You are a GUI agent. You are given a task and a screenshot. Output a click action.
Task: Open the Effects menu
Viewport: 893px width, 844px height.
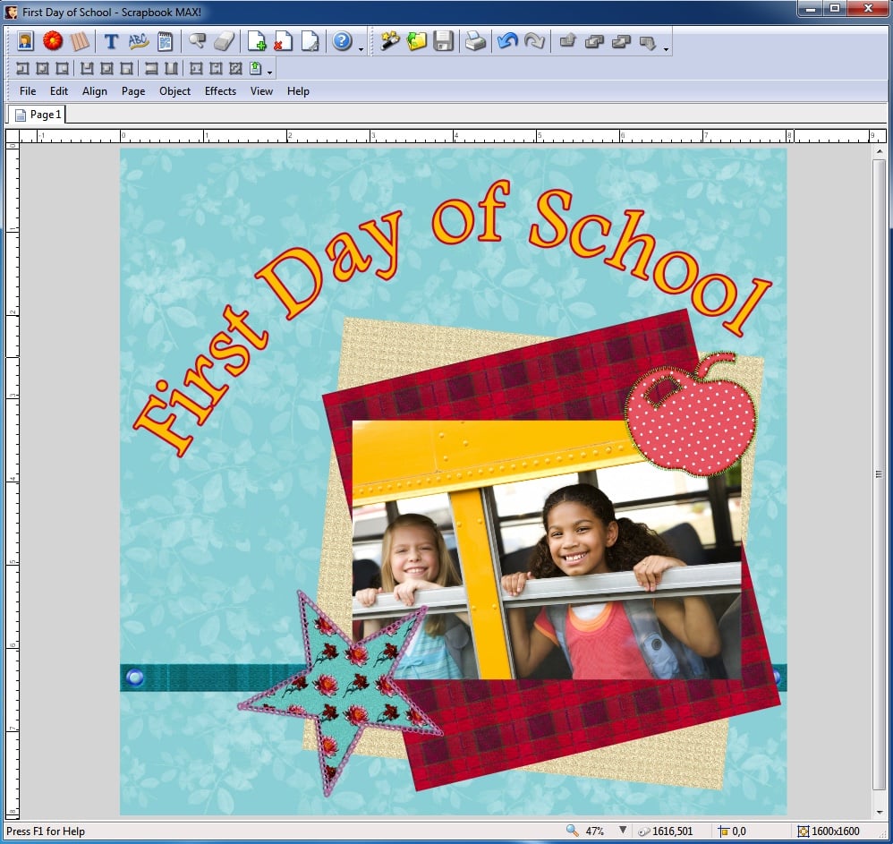[x=220, y=91]
